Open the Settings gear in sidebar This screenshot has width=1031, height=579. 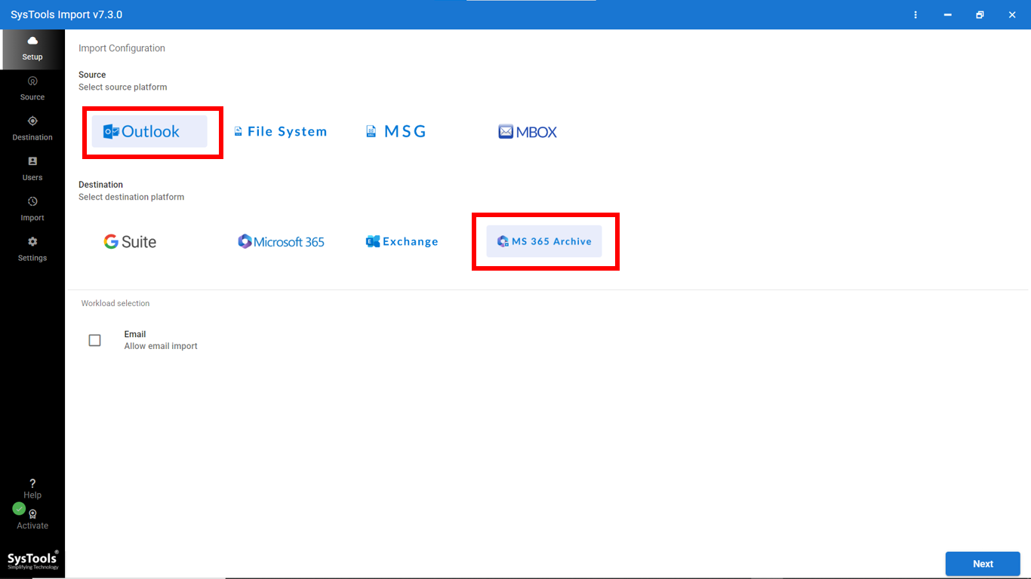pyautogui.click(x=32, y=249)
